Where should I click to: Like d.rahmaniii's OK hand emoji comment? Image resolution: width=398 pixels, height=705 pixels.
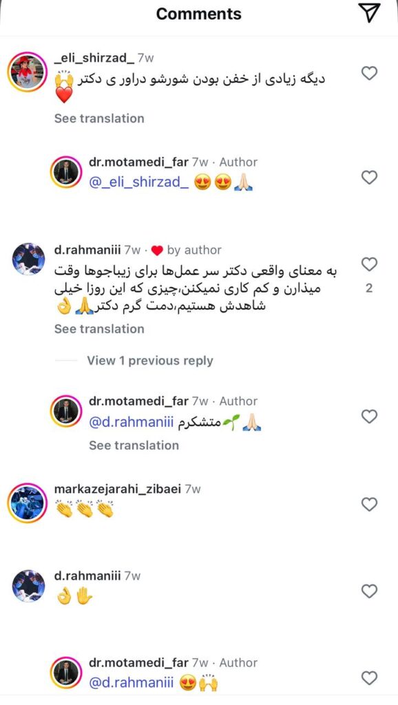pos(369,591)
